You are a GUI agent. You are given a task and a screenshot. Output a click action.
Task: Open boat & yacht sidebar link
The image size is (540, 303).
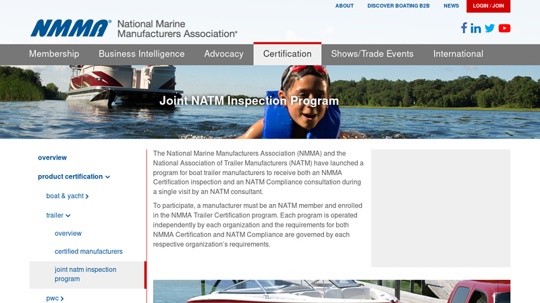pyautogui.click(x=65, y=196)
